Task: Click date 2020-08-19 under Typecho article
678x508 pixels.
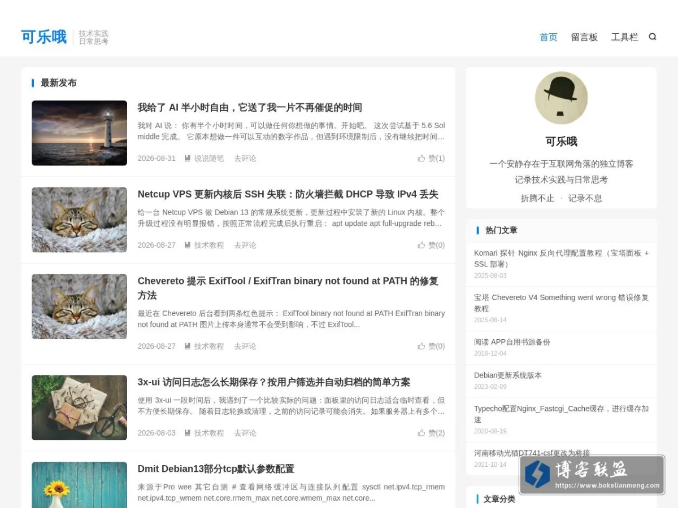Action: pos(490,431)
